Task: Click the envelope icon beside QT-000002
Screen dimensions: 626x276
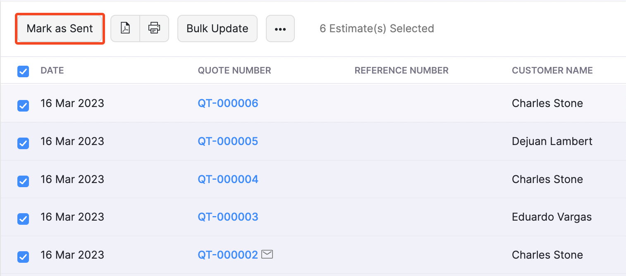Action: tap(268, 255)
